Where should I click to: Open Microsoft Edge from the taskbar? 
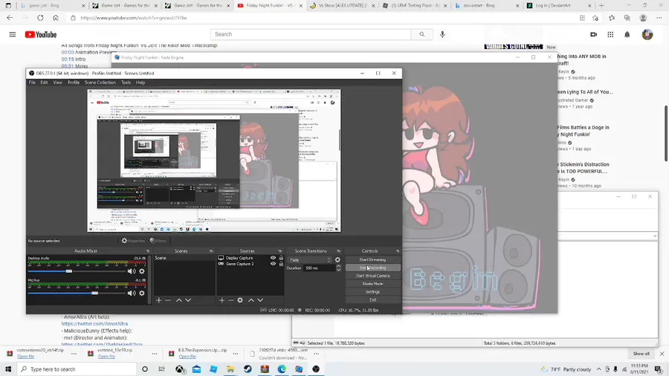pyautogui.click(x=282, y=369)
